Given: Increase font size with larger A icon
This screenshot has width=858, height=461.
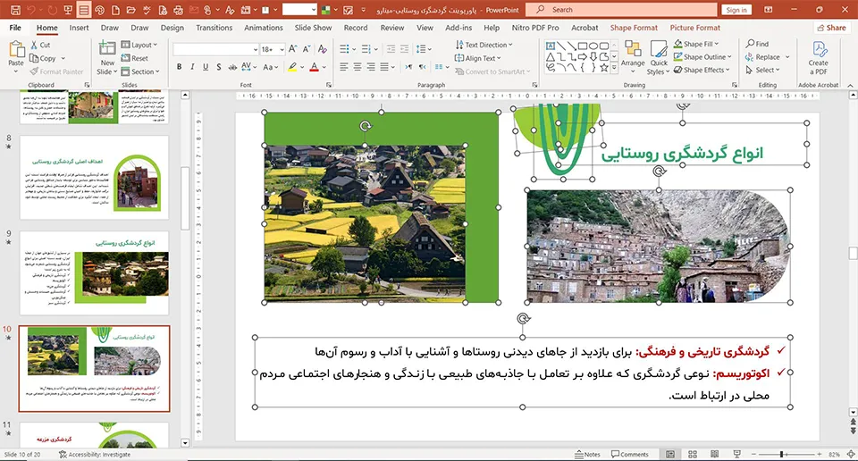Looking at the screenshot, I should pyautogui.click(x=293, y=49).
